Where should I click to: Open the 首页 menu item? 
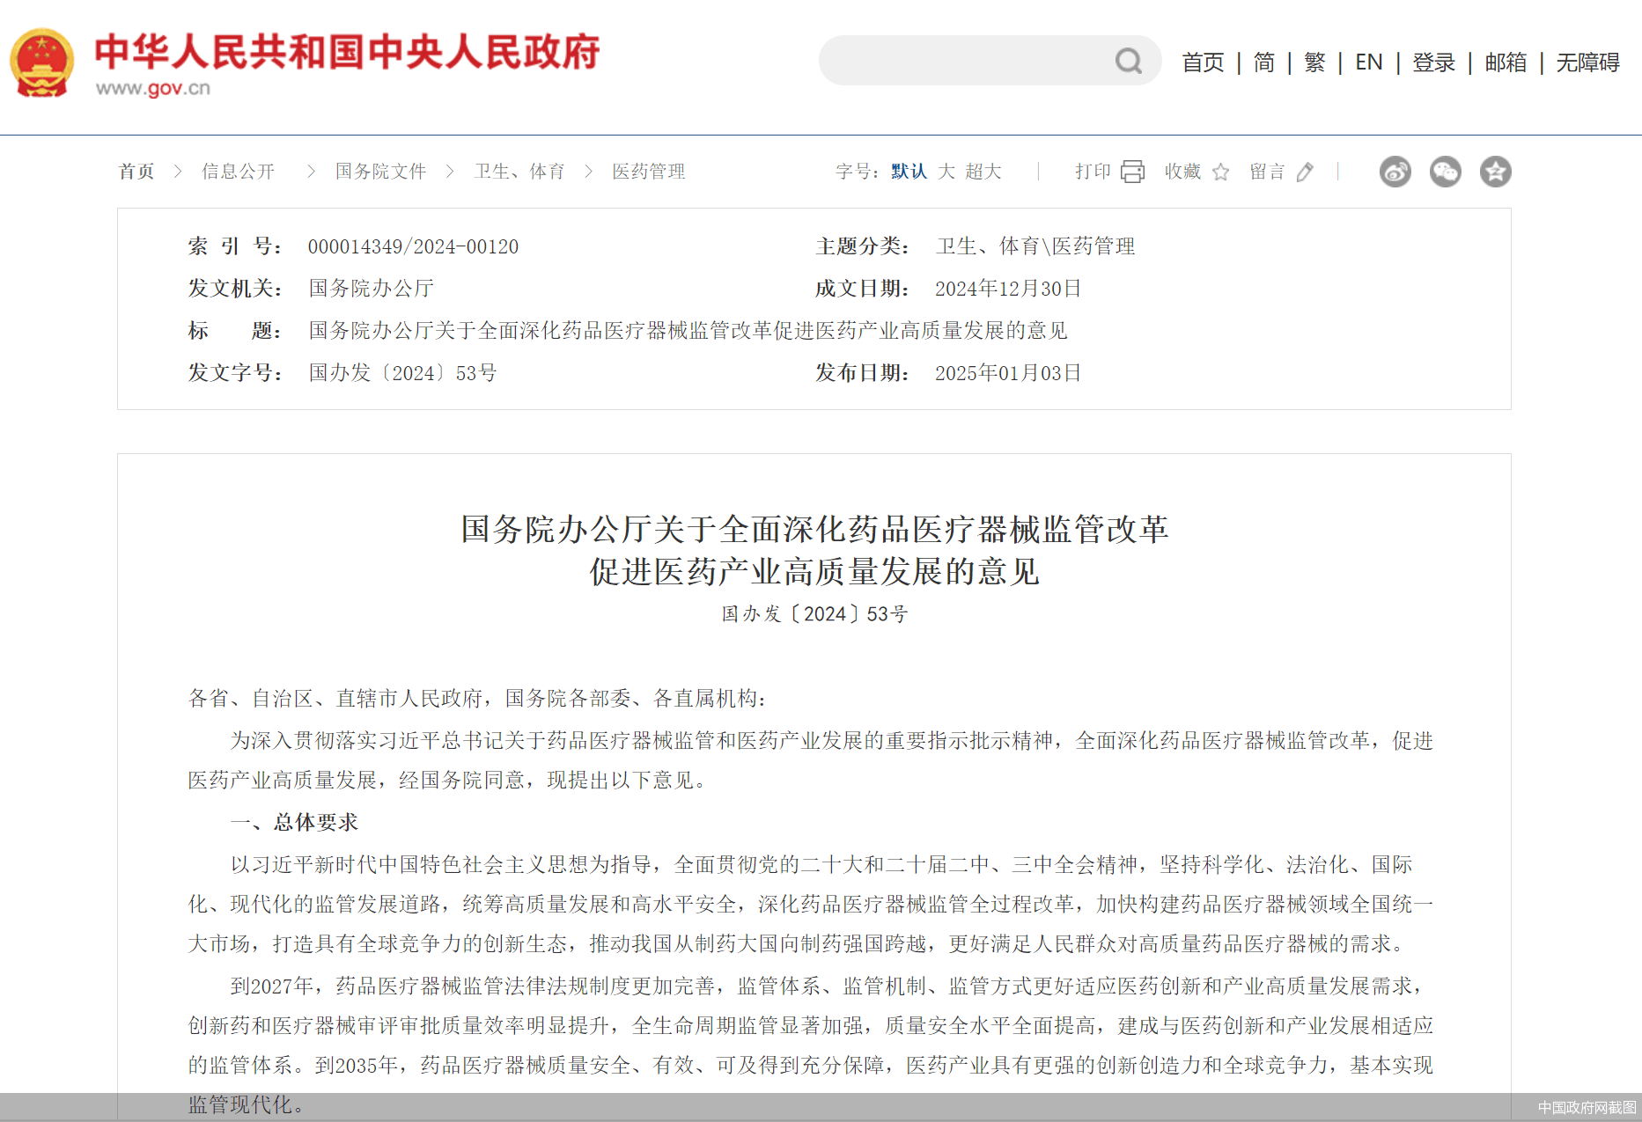[1203, 62]
